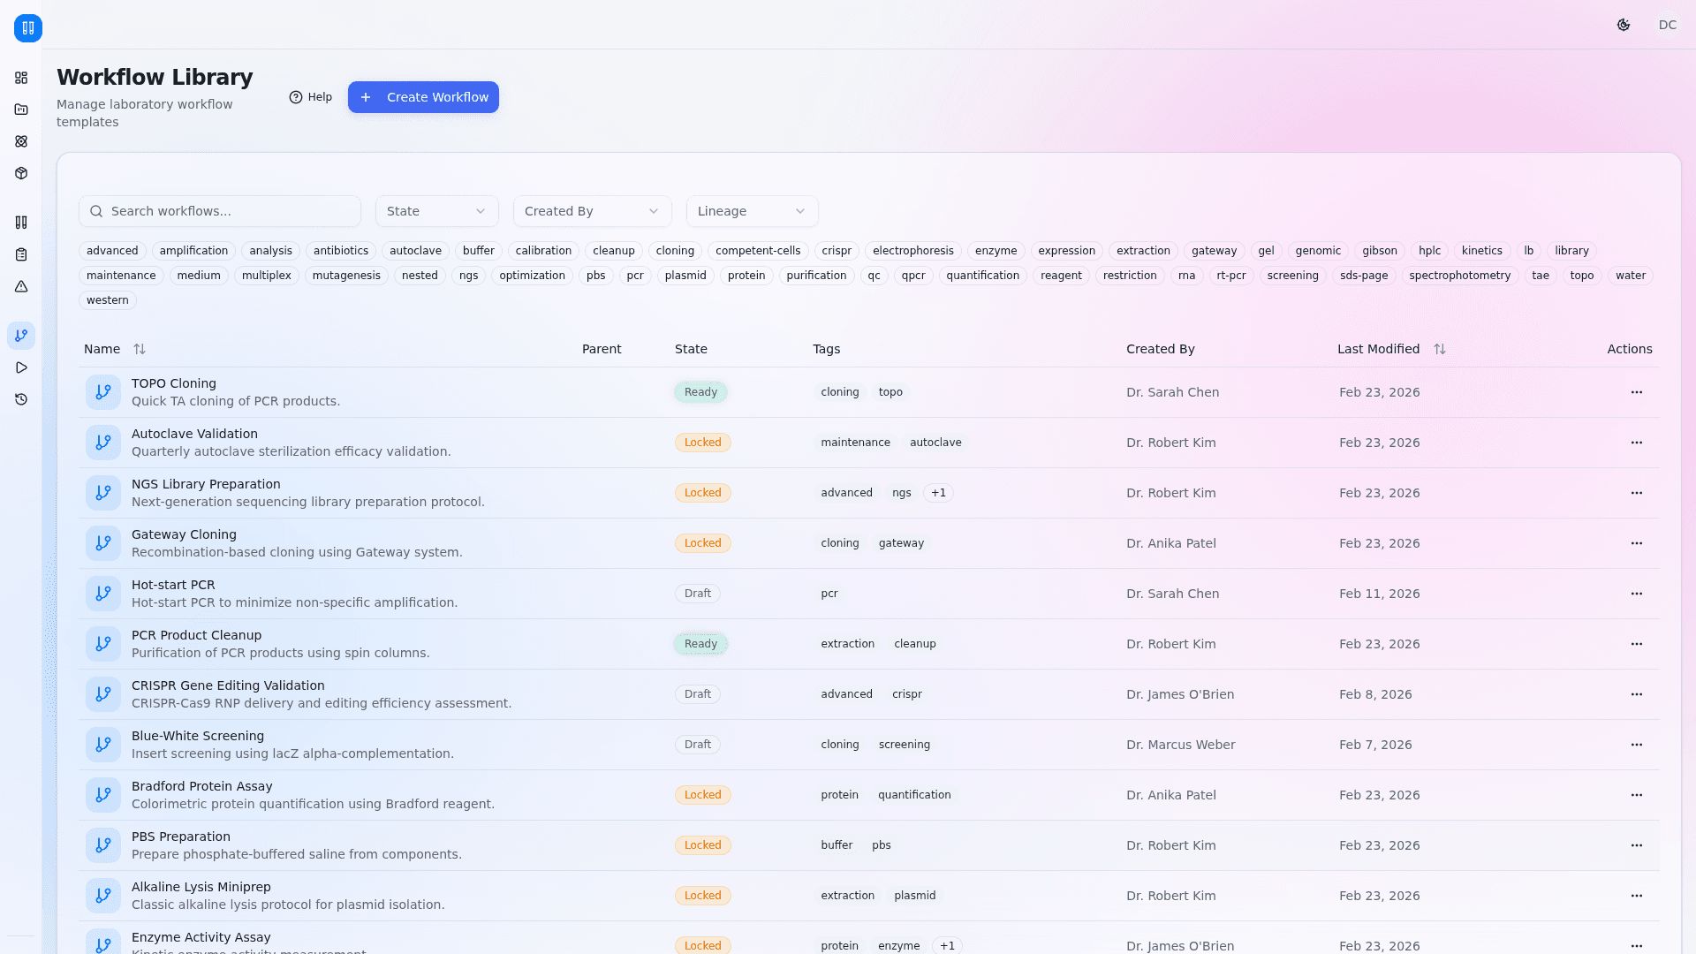Open the dashboard grid icon in sidebar
Screen dimensions: 1696x954
(21, 78)
